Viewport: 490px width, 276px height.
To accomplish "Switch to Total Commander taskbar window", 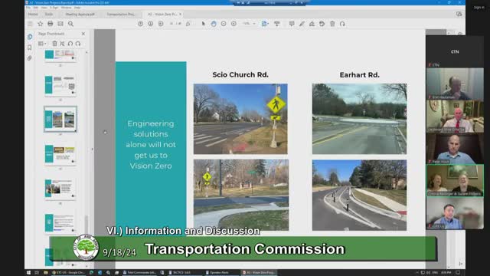I will click(140, 273).
